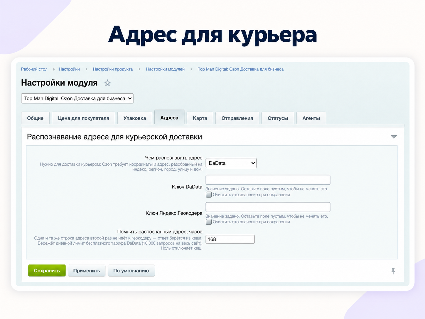Focus the Ключ DaData input field
This screenshot has width=425, height=319.
coord(268,180)
